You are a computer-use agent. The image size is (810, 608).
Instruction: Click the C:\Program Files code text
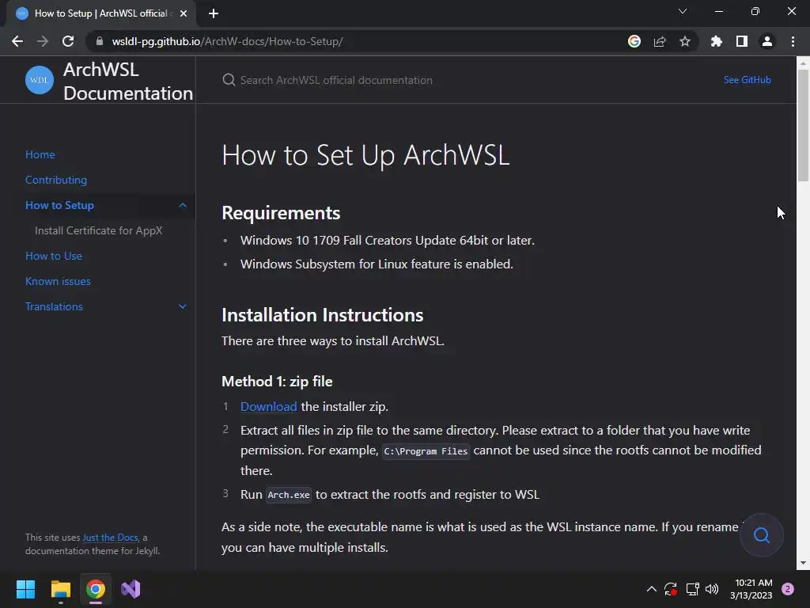click(426, 451)
